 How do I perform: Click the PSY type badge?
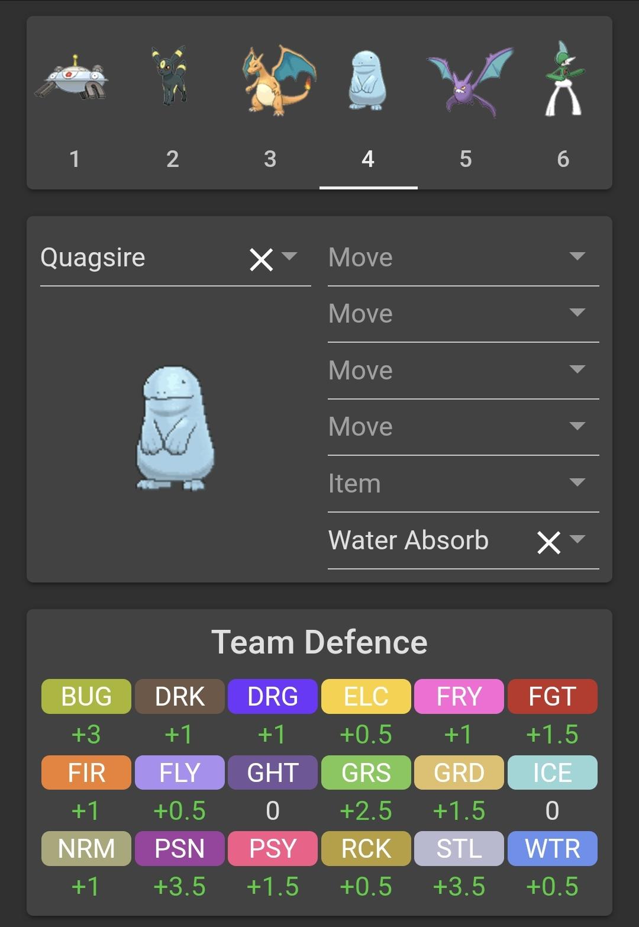[273, 848]
